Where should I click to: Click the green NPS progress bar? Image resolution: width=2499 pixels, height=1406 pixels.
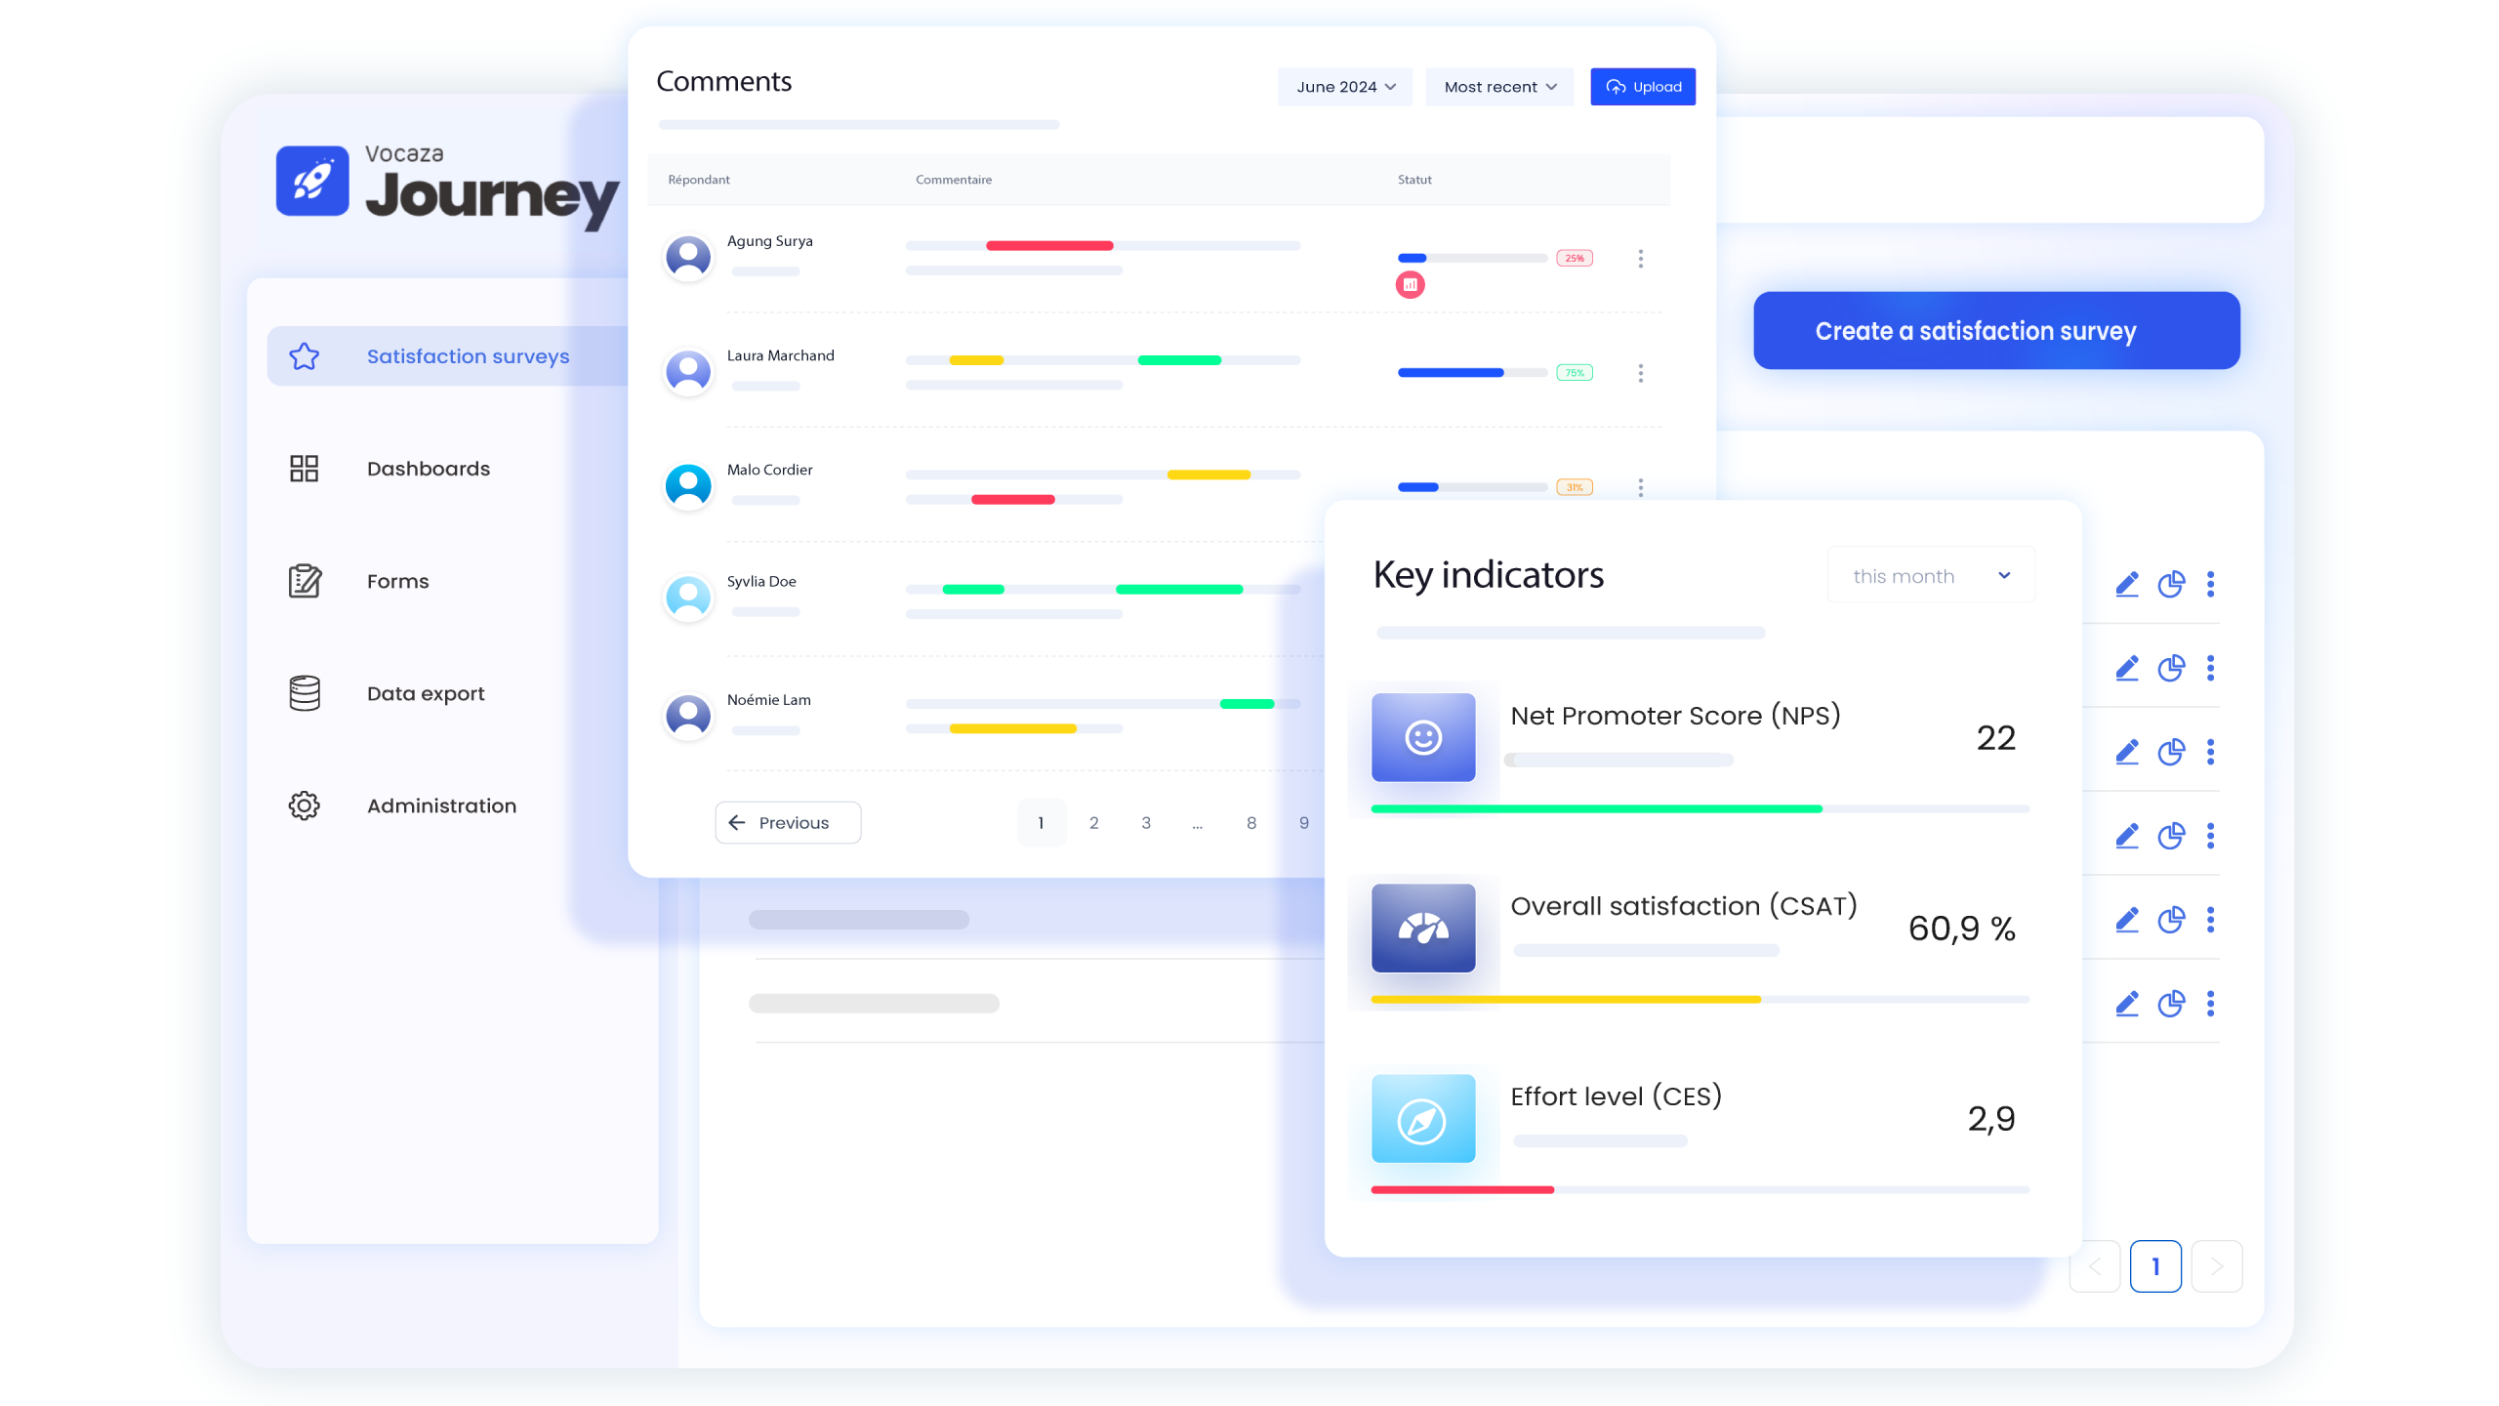pyautogui.click(x=1596, y=808)
